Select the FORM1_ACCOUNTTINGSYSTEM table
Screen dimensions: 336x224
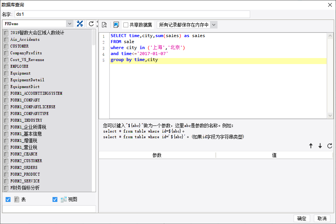point(36,93)
